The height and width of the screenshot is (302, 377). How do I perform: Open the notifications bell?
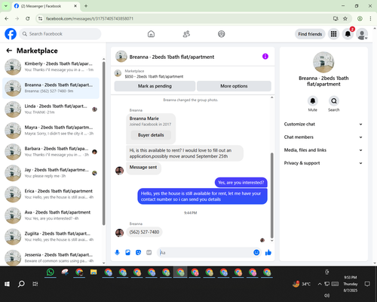click(x=348, y=34)
